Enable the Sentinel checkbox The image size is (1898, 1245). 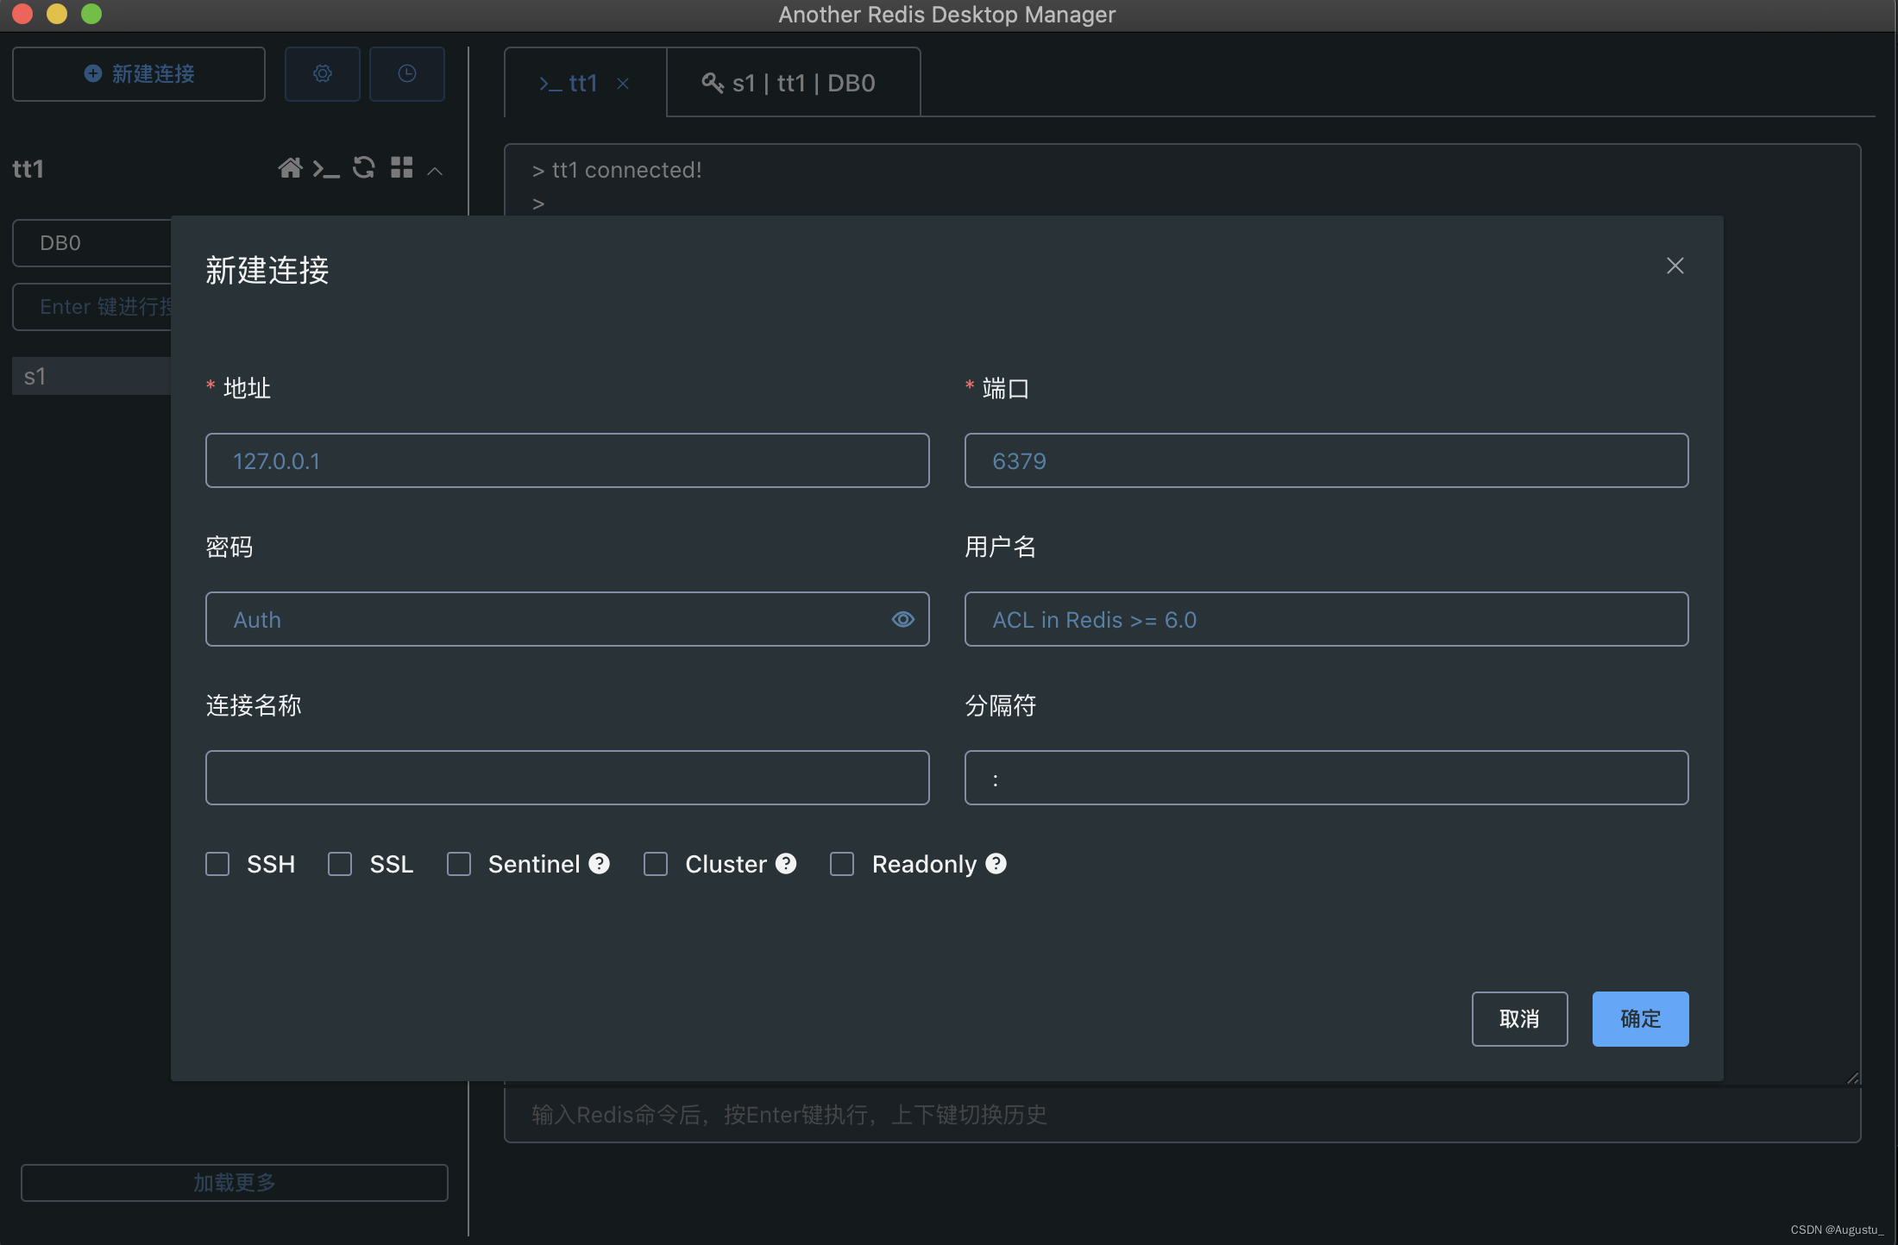pyautogui.click(x=459, y=864)
